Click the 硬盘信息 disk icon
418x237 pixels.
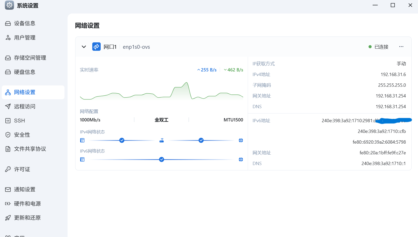pos(8,72)
